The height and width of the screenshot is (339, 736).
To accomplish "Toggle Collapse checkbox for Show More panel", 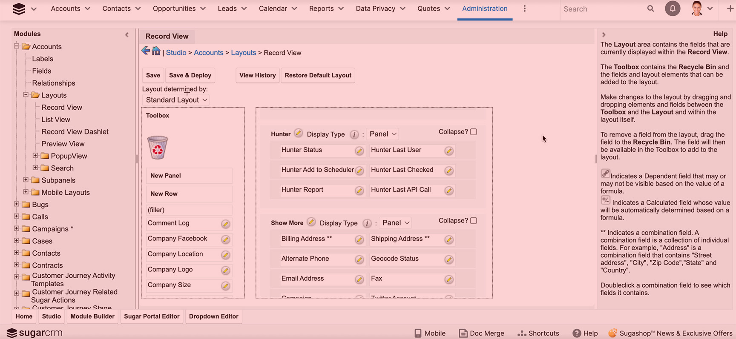I will 474,221.
